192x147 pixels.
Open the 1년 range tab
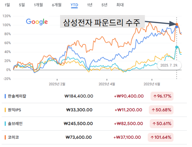click(x=89, y=5)
